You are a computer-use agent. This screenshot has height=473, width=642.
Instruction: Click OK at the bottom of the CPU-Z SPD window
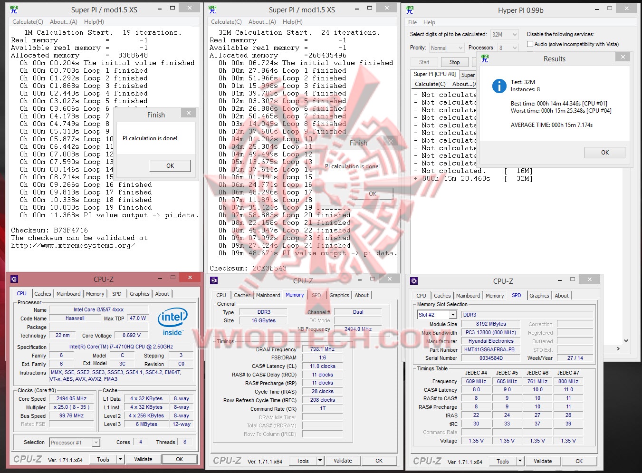[x=579, y=461]
